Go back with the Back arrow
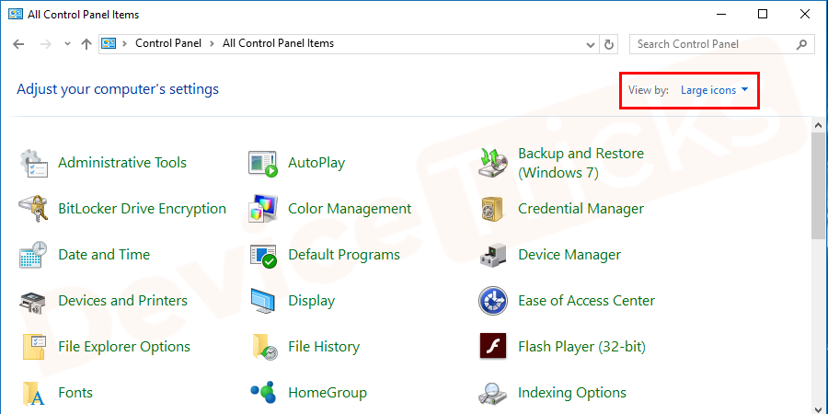828x414 pixels. (x=18, y=44)
